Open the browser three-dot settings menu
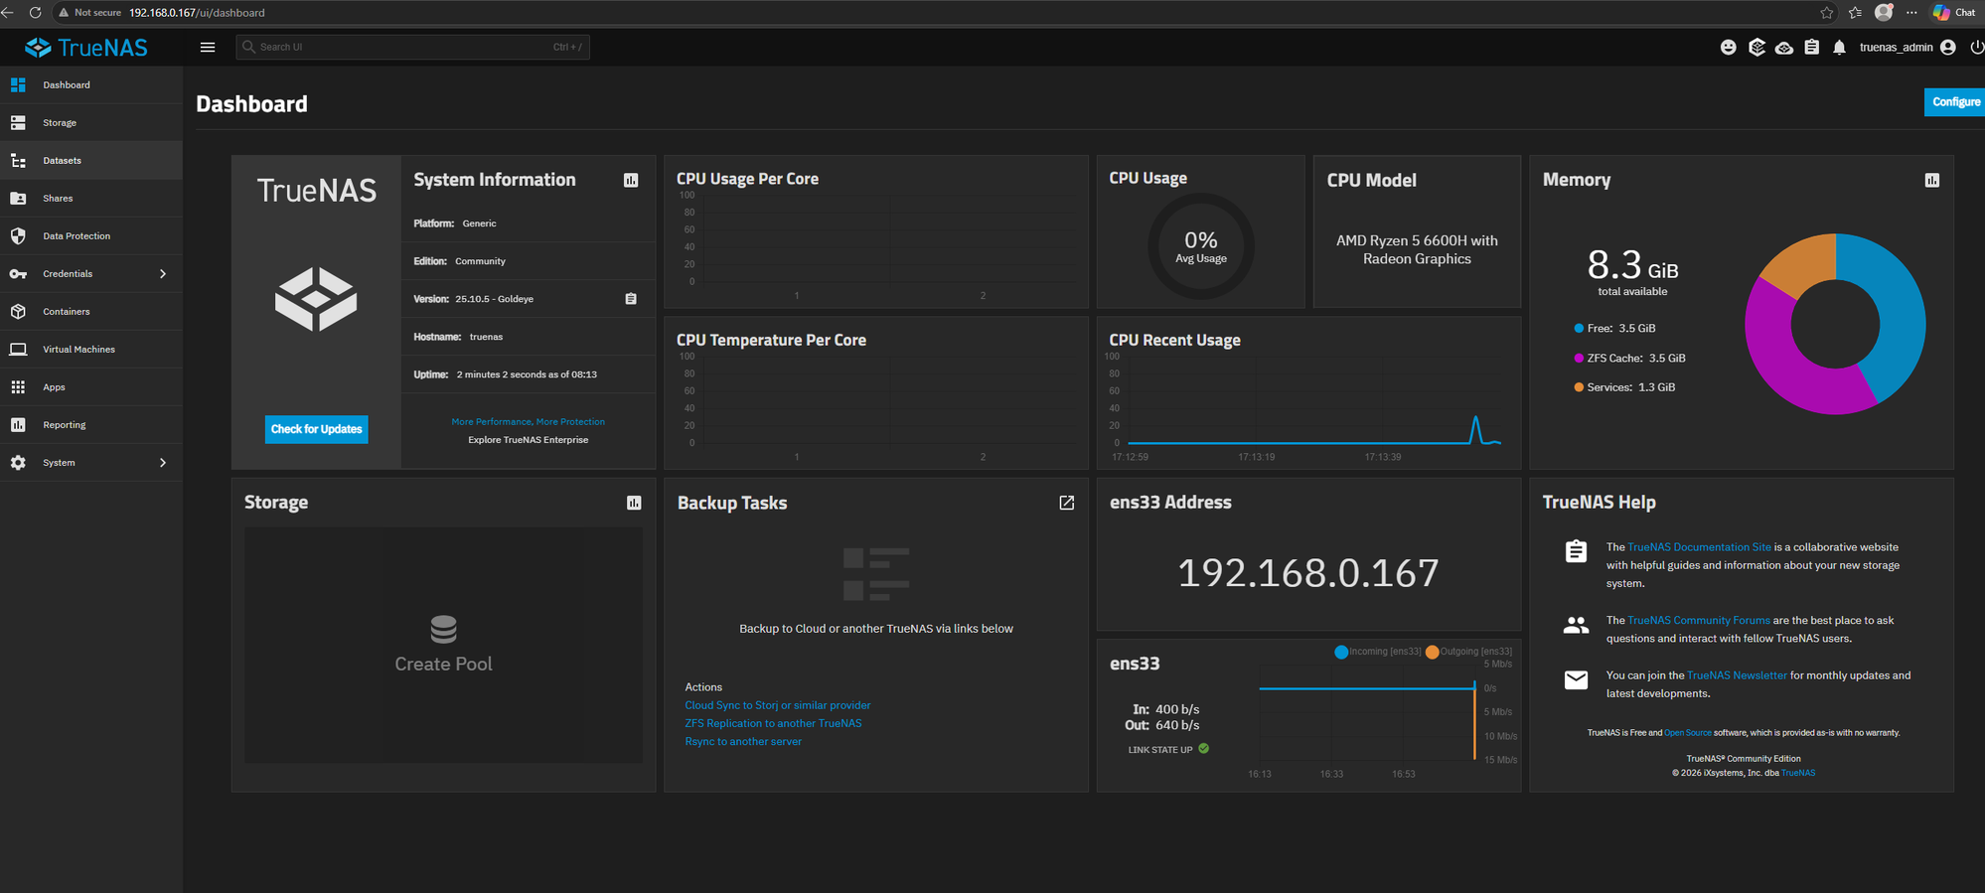 [x=1911, y=13]
